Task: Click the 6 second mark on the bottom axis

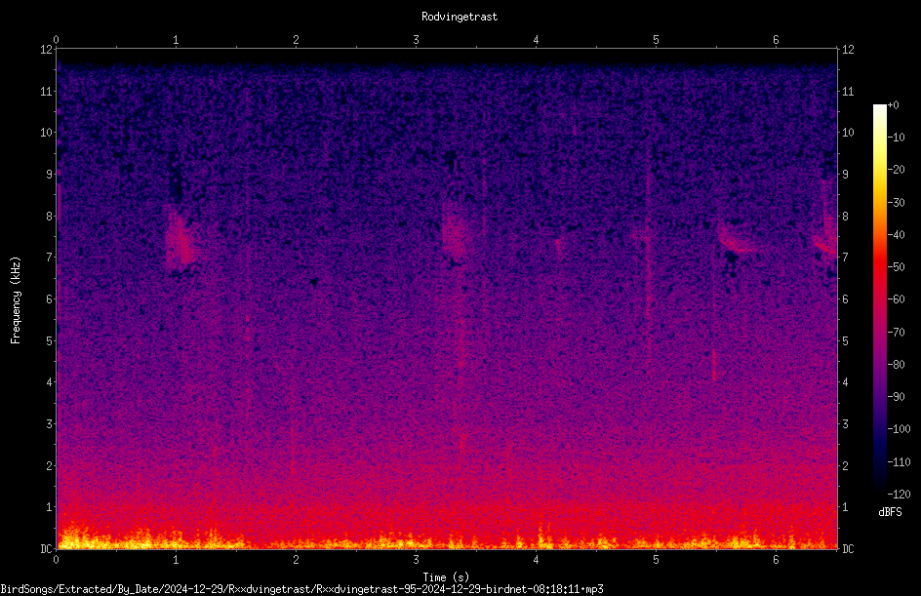Action: point(776,560)
